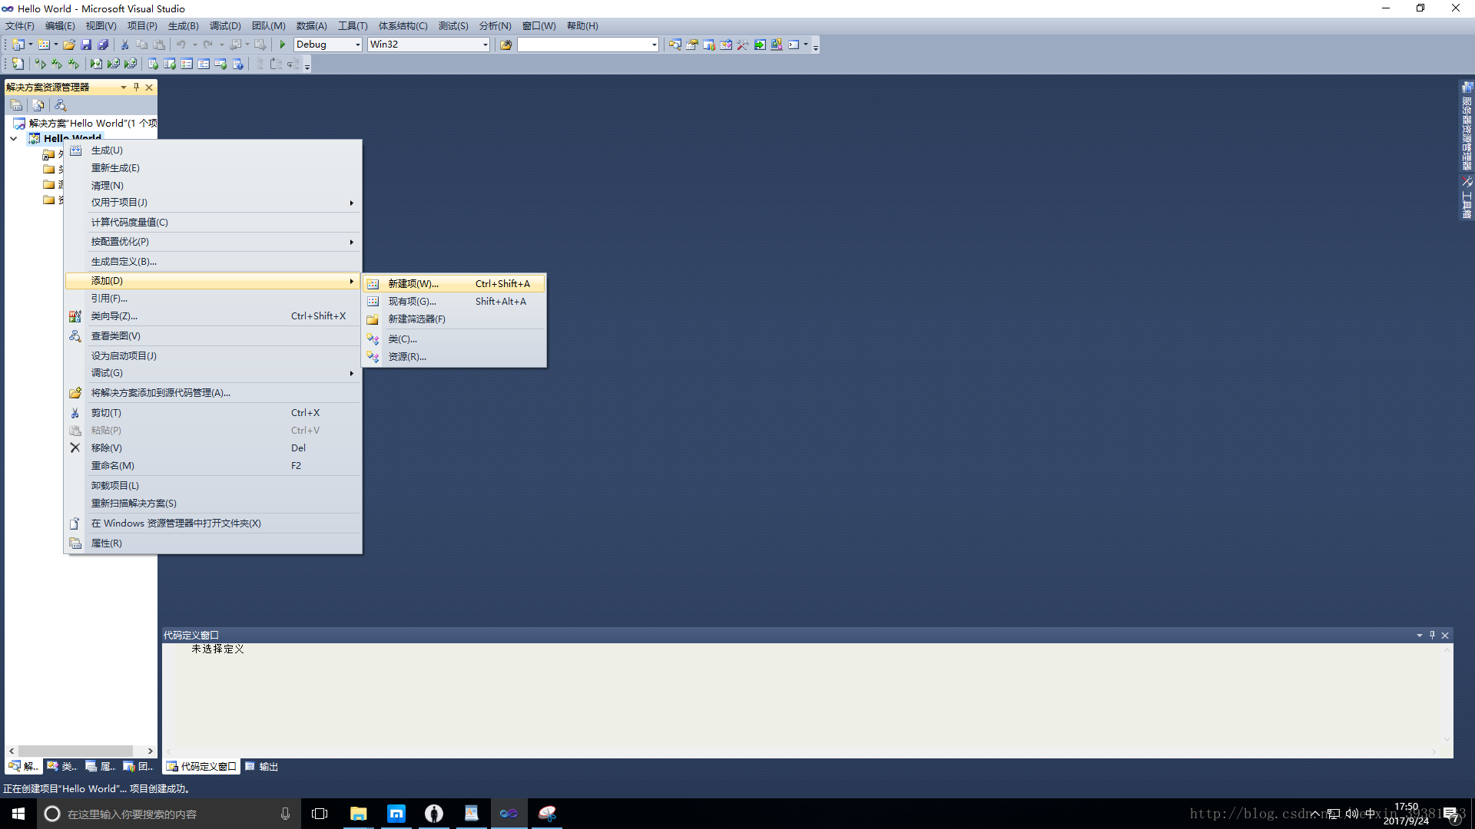Choose 在 Windows 资源管理器中打开文件夹(X)
1475x829 pixels.
[x=214, y=523]
